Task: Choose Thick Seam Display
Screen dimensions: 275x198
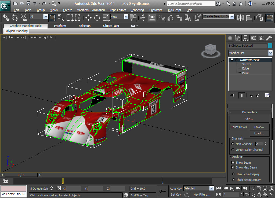Action: [233, 179]
